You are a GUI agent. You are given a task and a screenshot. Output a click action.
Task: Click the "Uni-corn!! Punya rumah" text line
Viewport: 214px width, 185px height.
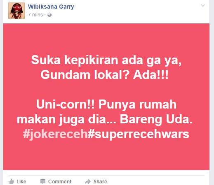click(106, 104)
